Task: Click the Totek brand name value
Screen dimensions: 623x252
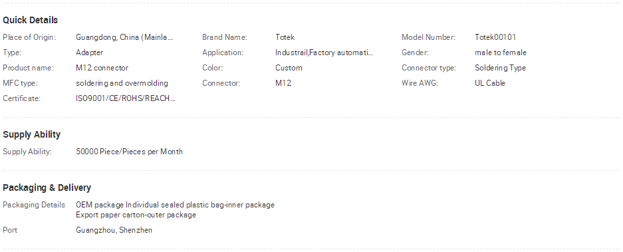Action: click(x=285, y=37)
